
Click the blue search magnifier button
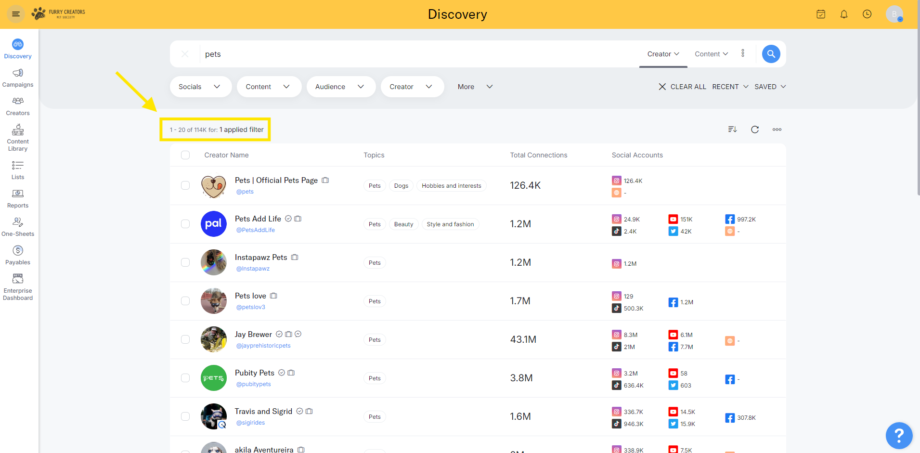(771, 54)
